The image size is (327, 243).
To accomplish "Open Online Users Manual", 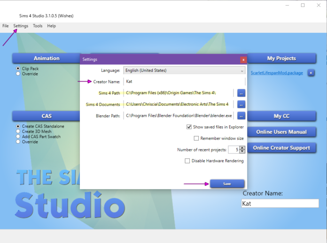I will (281, 132).
